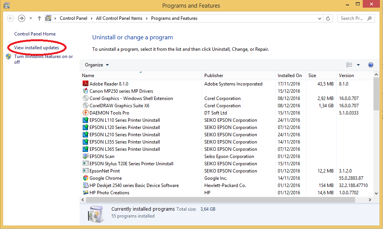Click the Hewlett-Packard Co. publisher cell
Screen dimensions: 383x229
[225, 185]
